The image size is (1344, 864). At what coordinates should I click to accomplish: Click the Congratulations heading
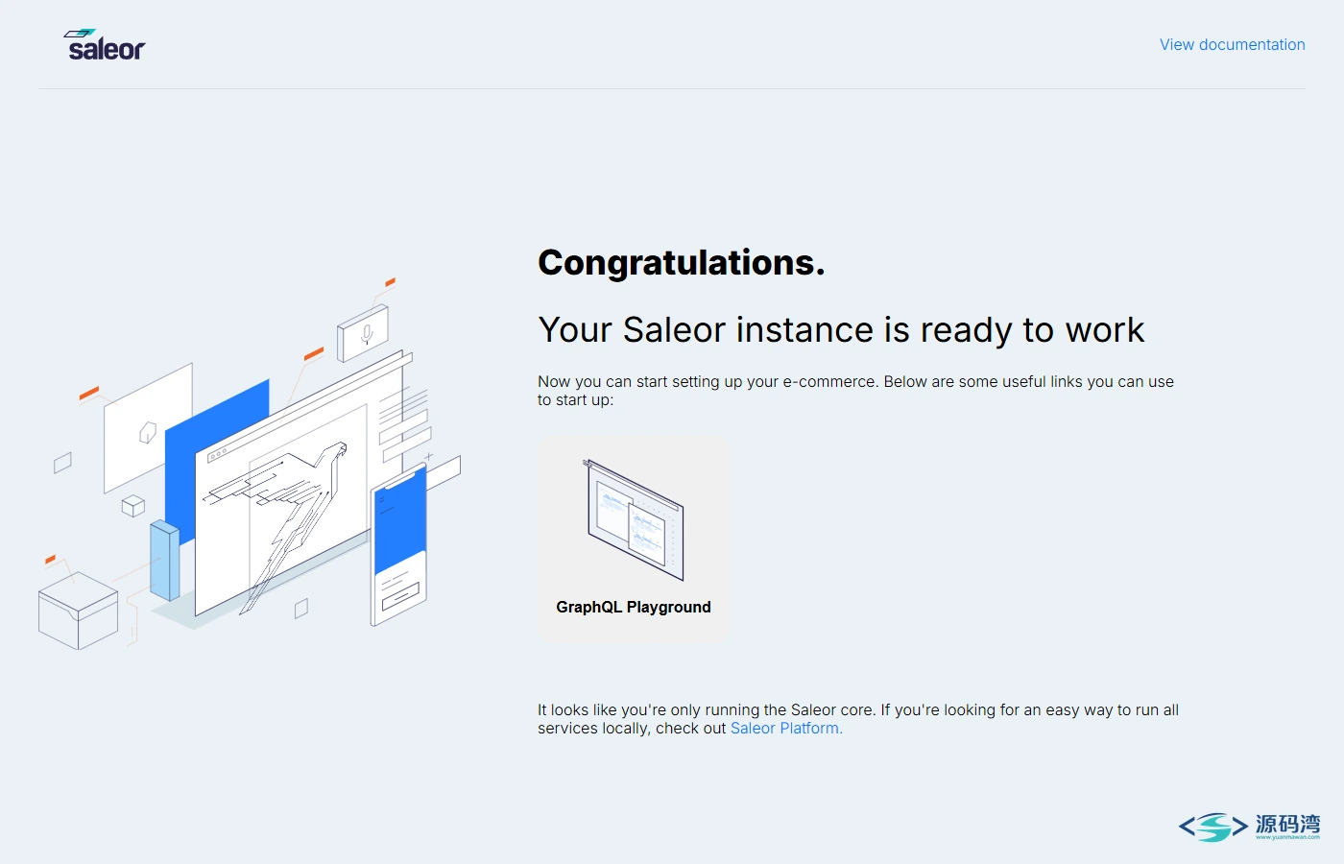(682, 262)
